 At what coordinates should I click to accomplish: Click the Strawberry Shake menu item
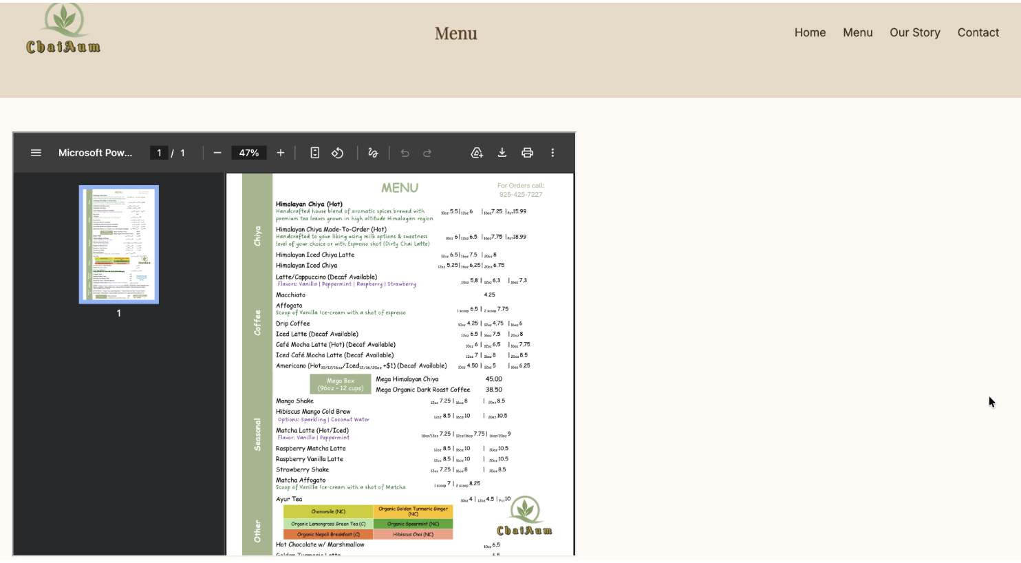(x=303, y=470)
